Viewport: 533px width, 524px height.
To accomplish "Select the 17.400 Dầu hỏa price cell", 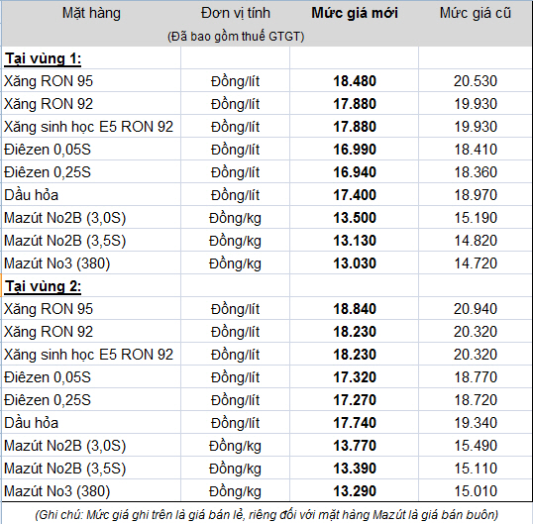I will tap(355, 195).
